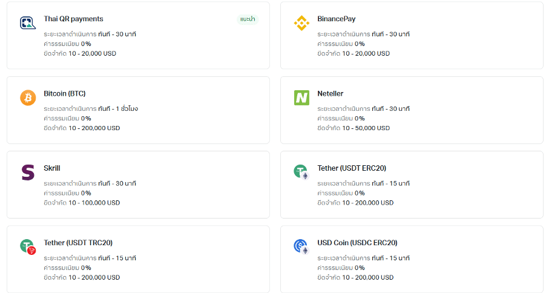Choose the BinancePay payment method title
Screen dimensions: 546x293
click(337, 19)
